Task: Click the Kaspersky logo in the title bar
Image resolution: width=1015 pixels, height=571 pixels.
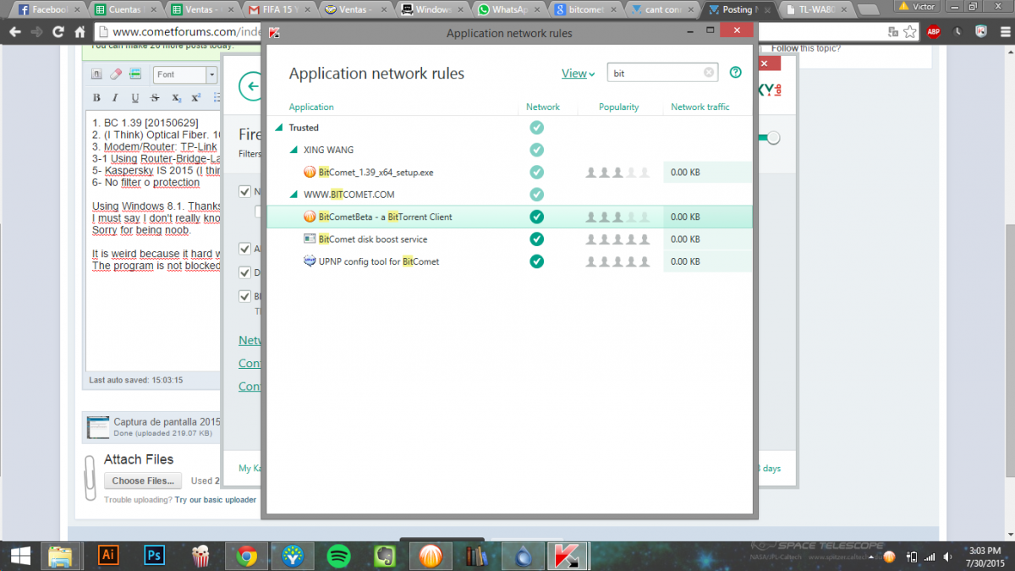Action: [274, 34]
